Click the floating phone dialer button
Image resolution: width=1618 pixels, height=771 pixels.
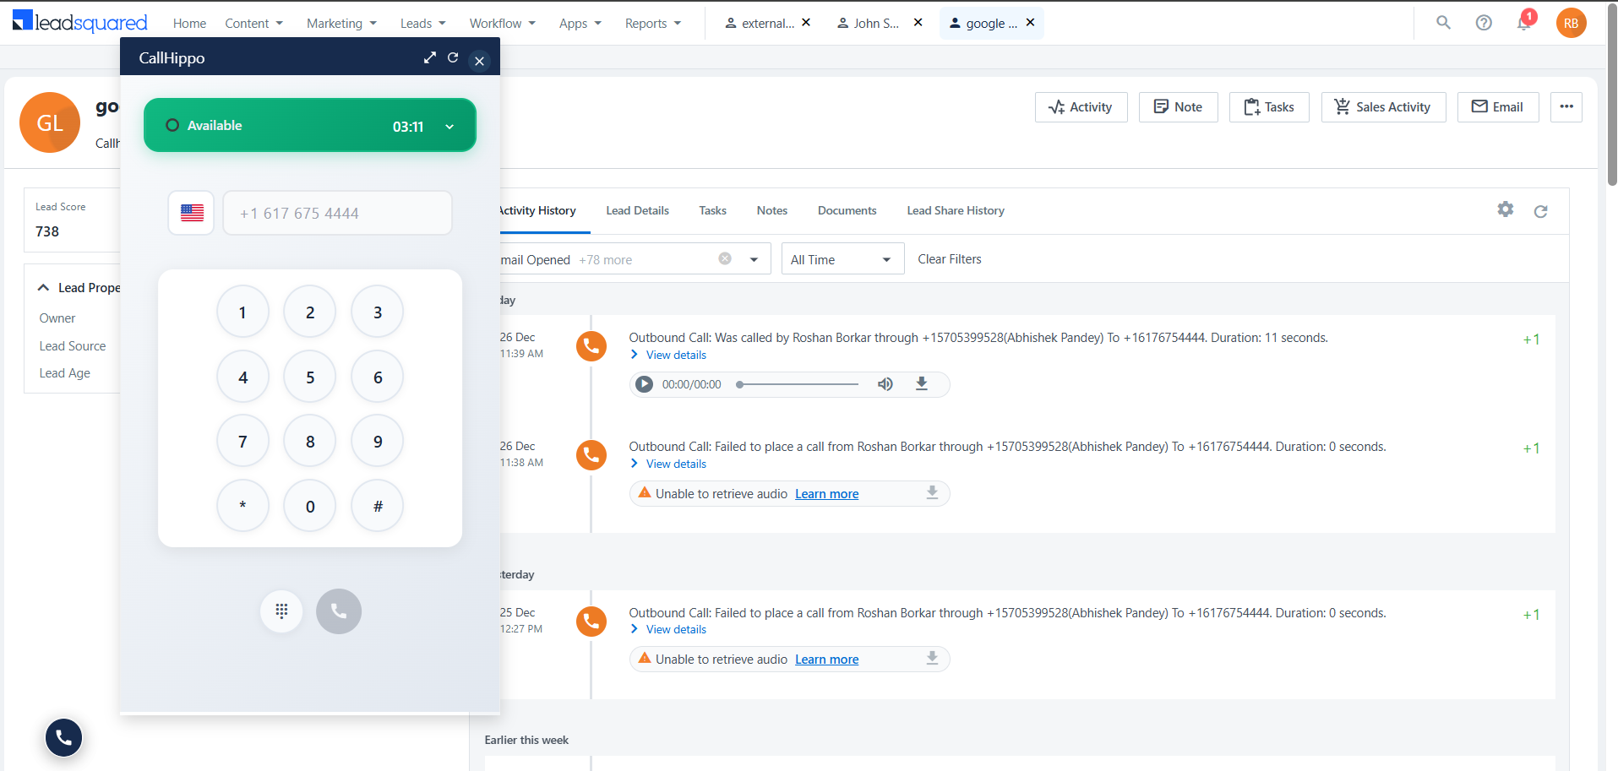pos(63,738)
